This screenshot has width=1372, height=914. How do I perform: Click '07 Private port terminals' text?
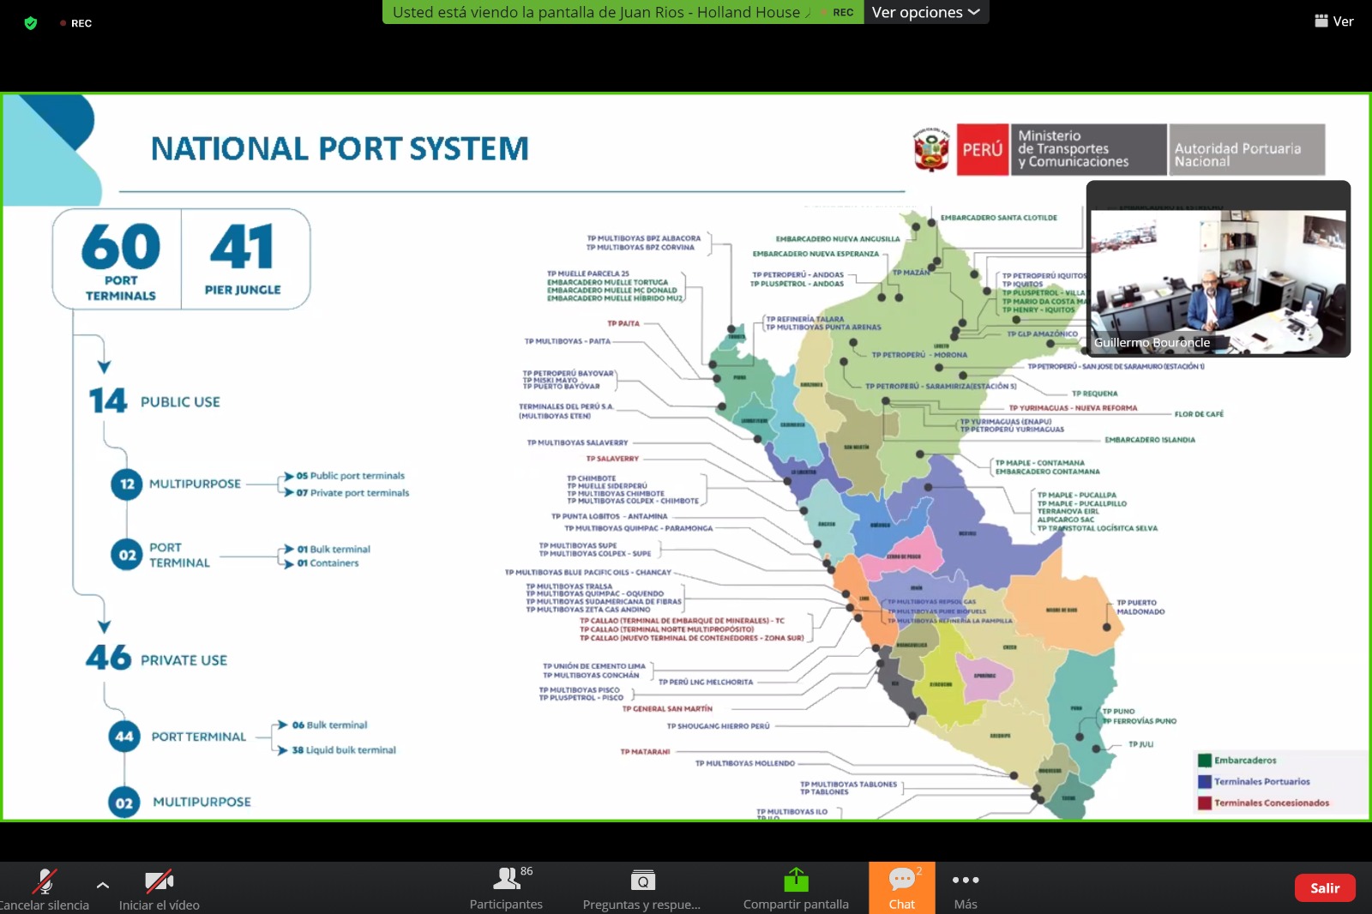(353, 493)
